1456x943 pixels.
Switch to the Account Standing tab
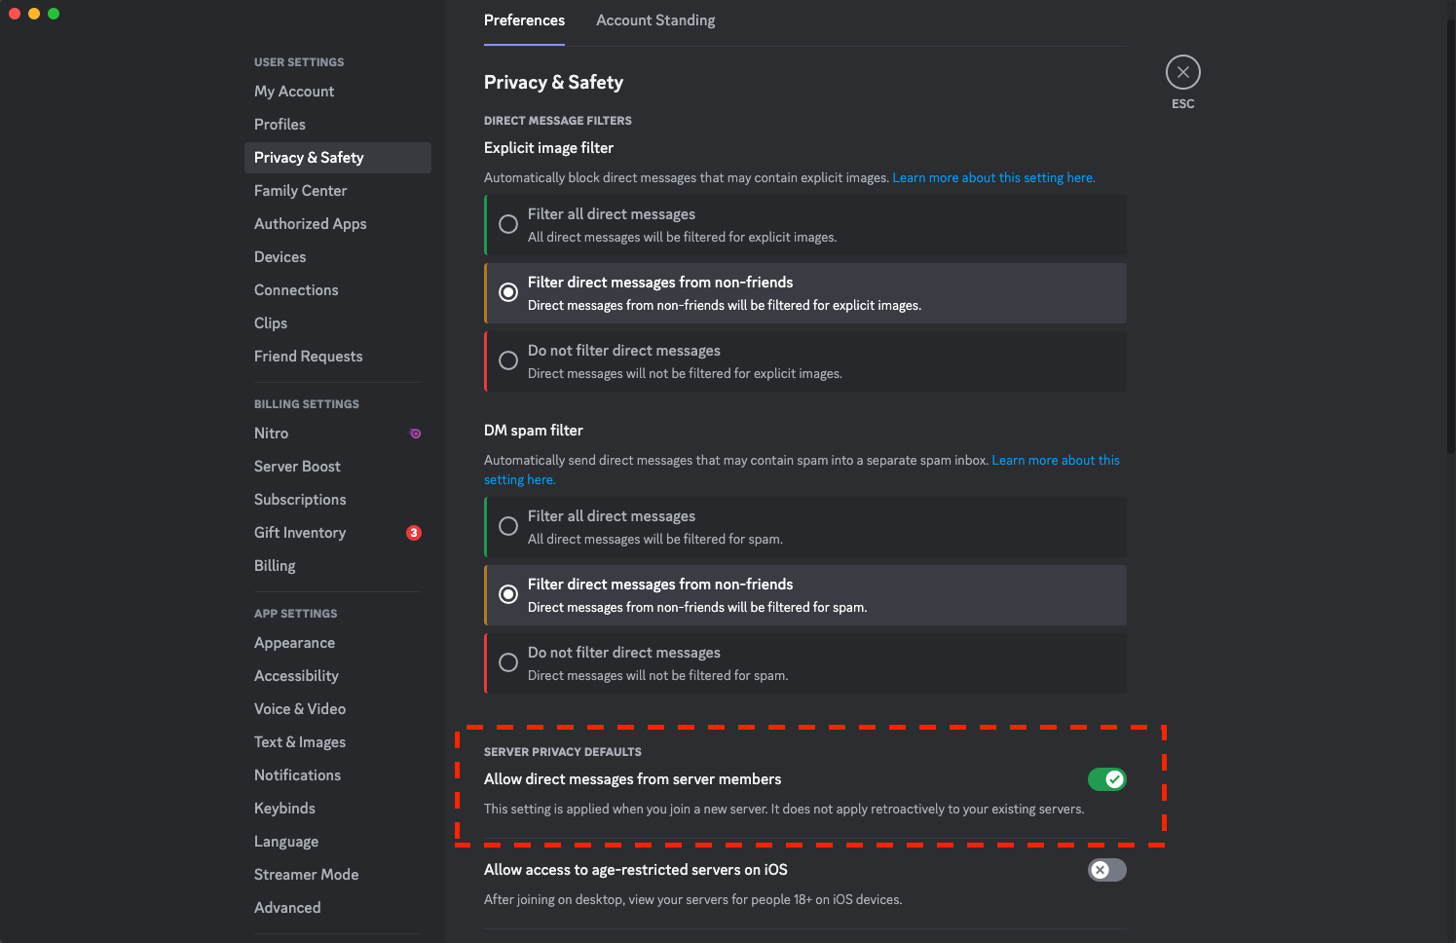655,20
